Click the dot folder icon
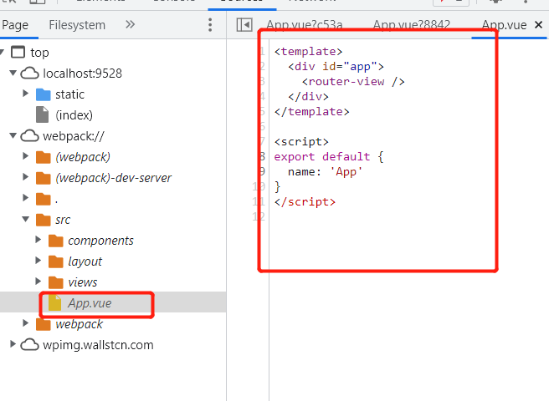Viewport: 549px width, 401px height. click(43, 200)
